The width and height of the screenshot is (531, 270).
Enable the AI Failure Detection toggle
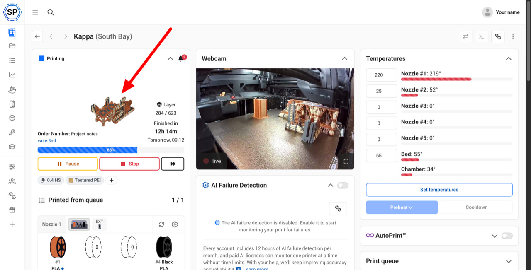click(x=343, y=186)
